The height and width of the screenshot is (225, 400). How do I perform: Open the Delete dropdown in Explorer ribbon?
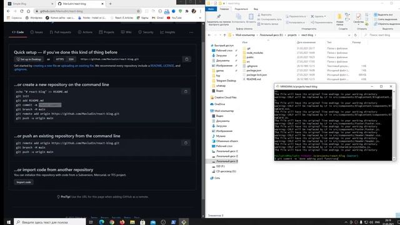pos(318,16)
